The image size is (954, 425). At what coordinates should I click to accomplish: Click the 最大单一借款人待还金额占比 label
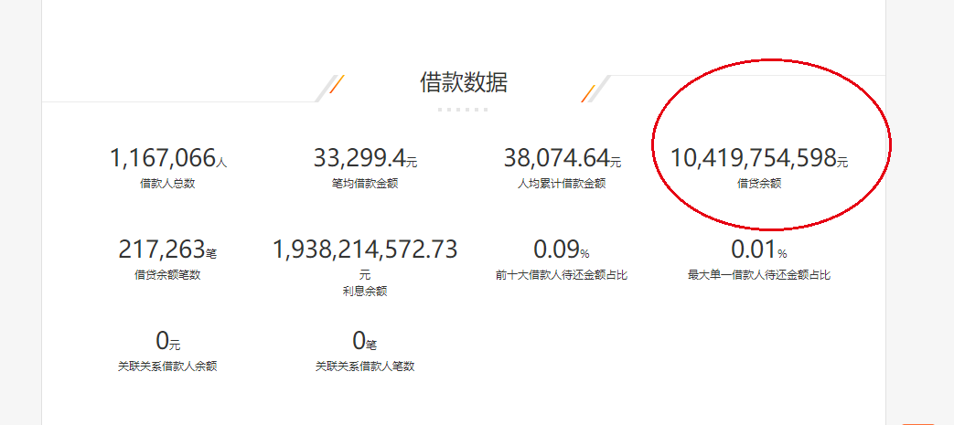(759, 274)
